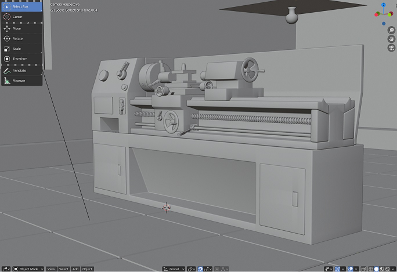Toggle the camera view button
Viewport: 397px width, 272px height.
point(391,48)
